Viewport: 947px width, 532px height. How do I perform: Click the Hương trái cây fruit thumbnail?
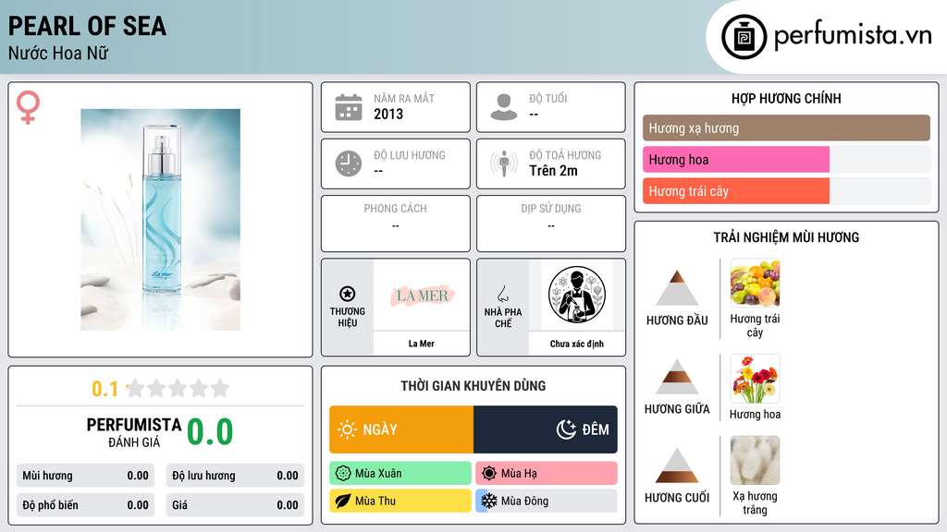(x=755, y=284)
